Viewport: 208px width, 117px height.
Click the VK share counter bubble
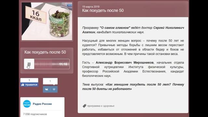coord(50,81)
